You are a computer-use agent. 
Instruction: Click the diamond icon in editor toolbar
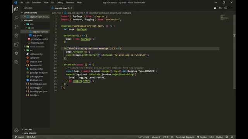tap(215, 8)
